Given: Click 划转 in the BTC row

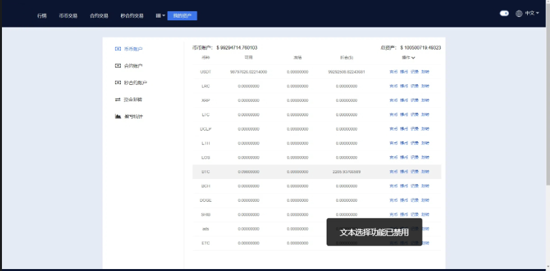Looking at the screenshot, I should [425, 172].
